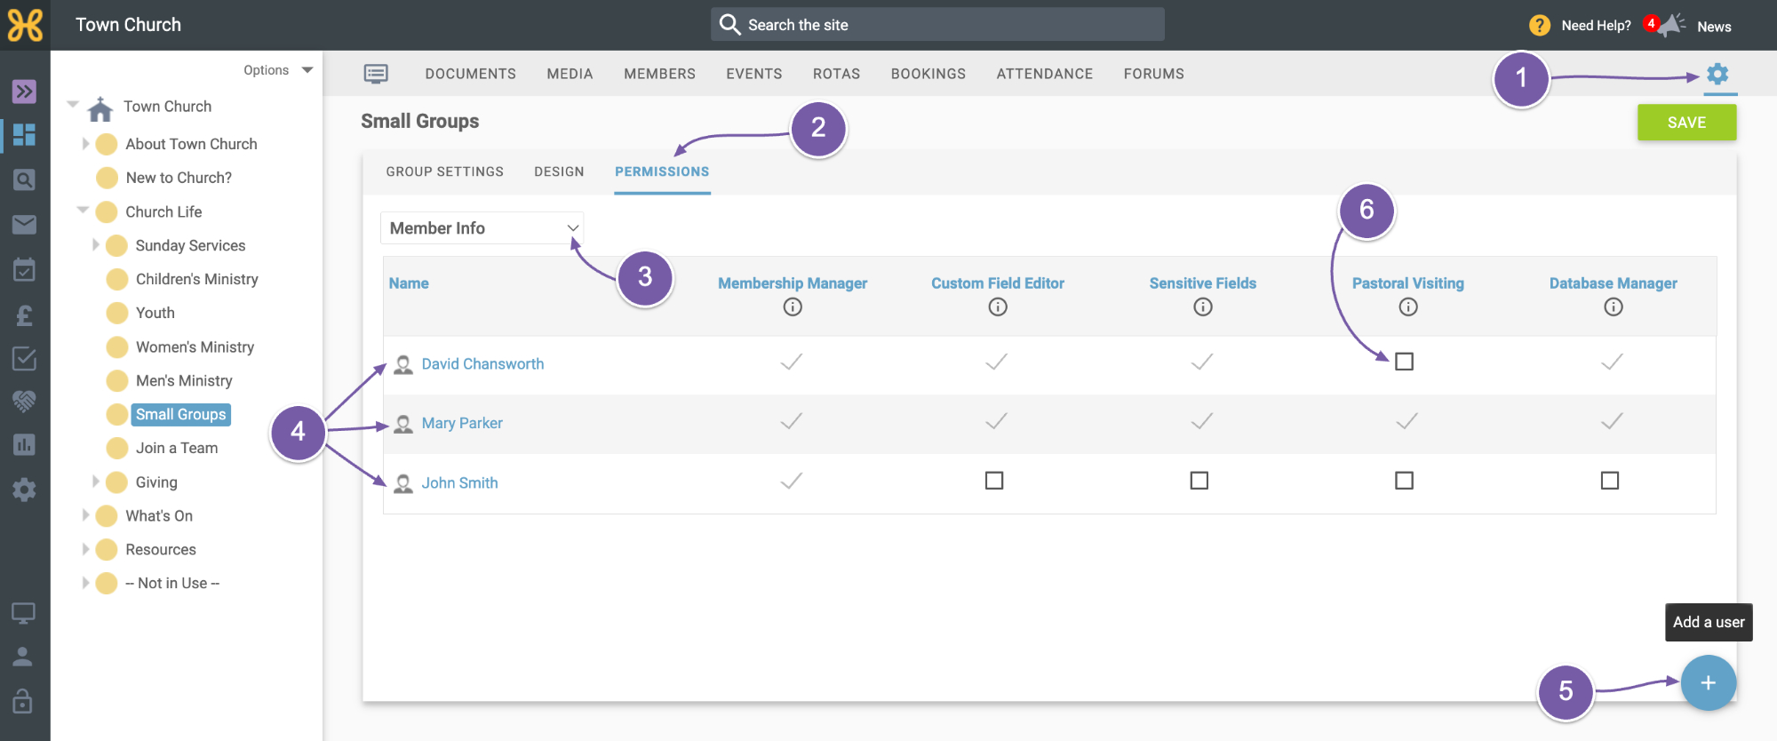Viewport: 1777px width, 741px height.
Task: Open the Members menu
Action: 659,74
